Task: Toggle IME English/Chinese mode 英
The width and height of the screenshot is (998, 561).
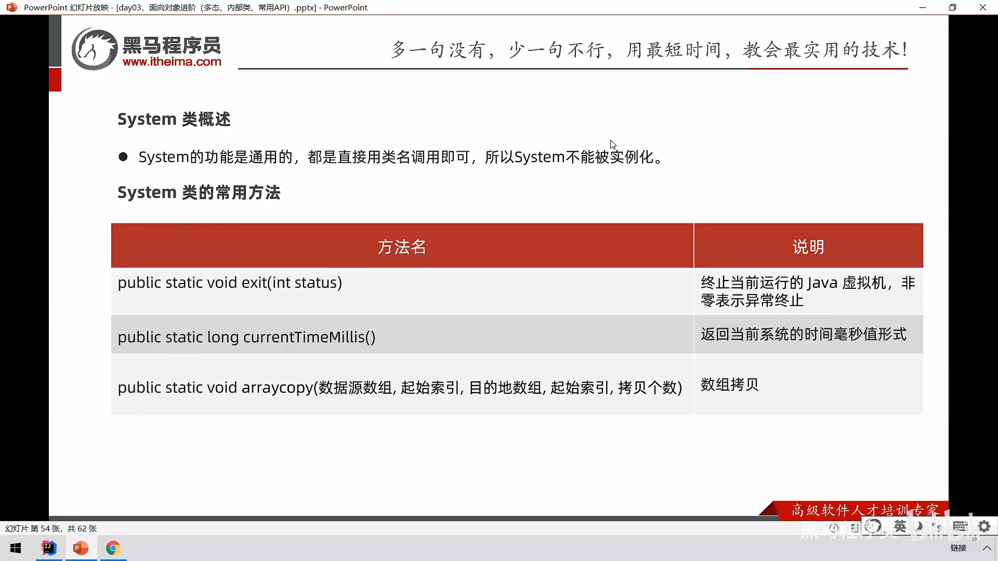Action: [900, 527]
